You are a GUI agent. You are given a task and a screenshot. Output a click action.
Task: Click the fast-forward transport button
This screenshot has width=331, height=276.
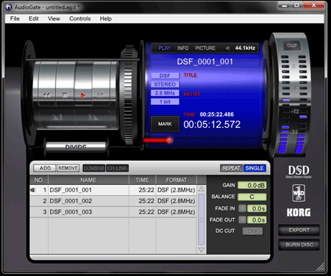click(x=101, y=95)
